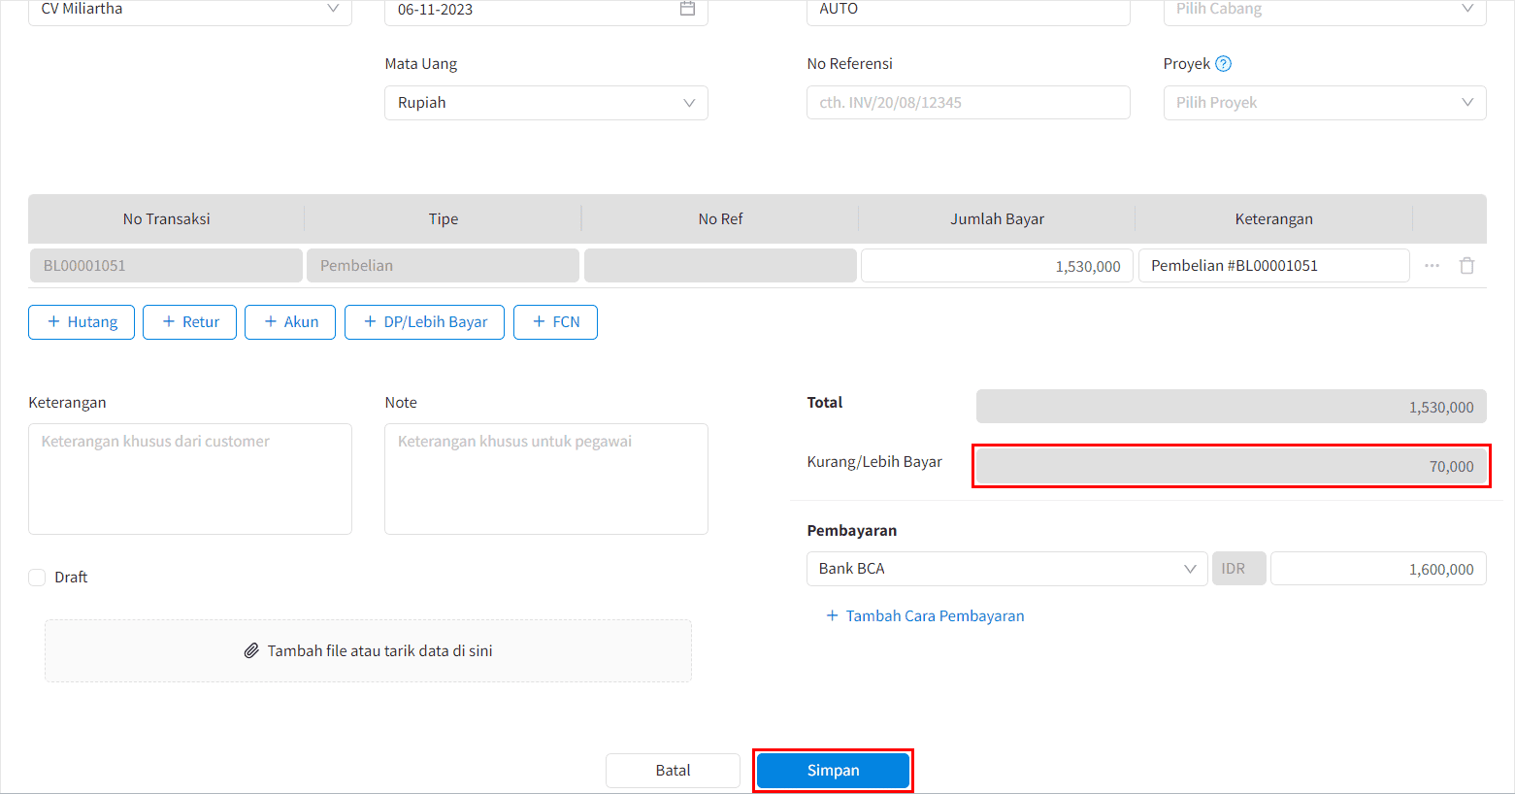Image resolution: width=1515 pixels, height=794 pixels.
Task: Open the row's three-dot more options
Action: (1432, 266)
